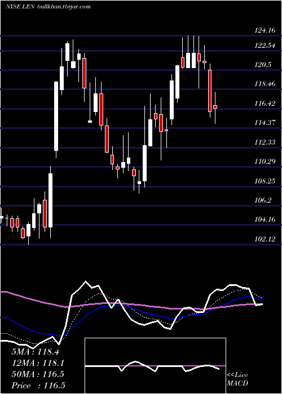Select the 110.29 price level label
The image size is (282, 394).
265,162
